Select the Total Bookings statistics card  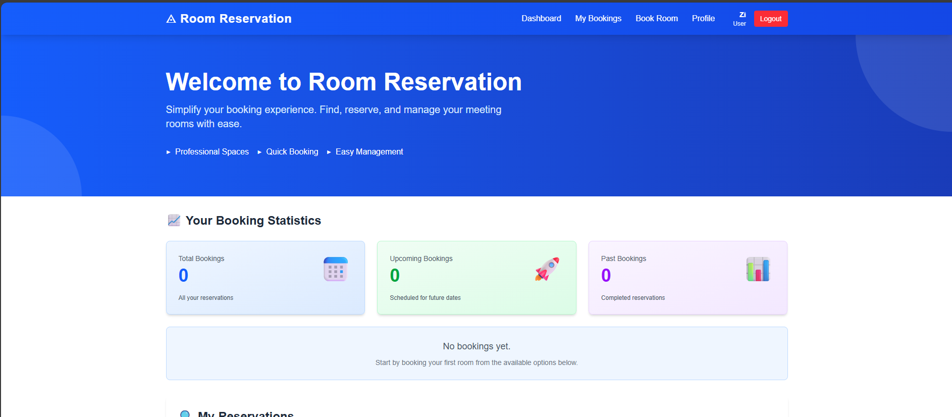(x=265, y=278)
